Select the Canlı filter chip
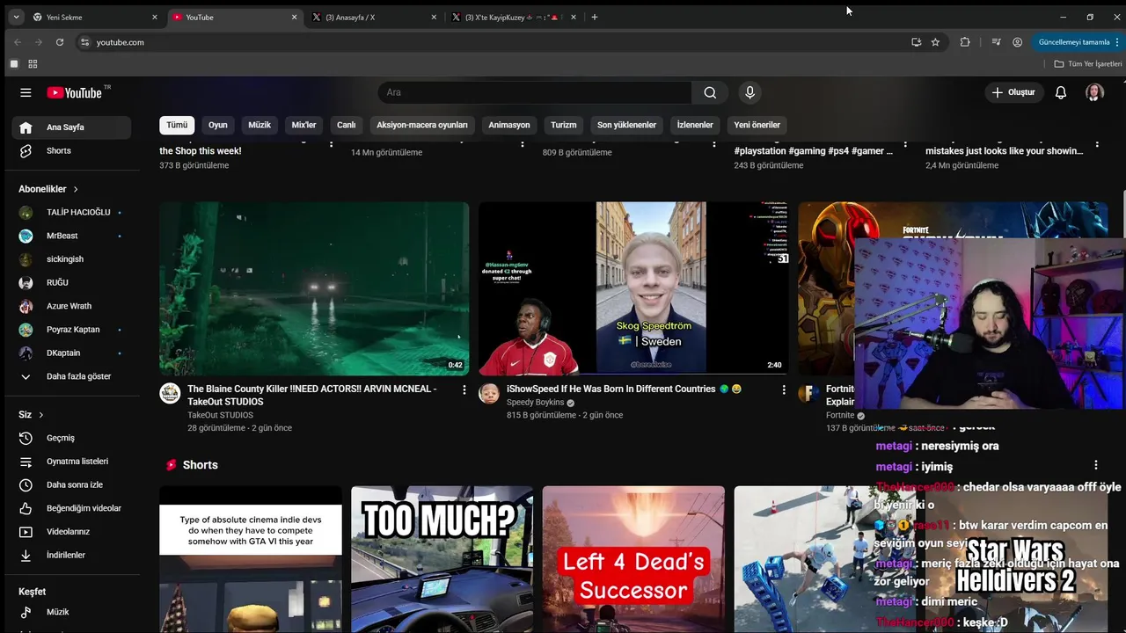 coord(347,125)
